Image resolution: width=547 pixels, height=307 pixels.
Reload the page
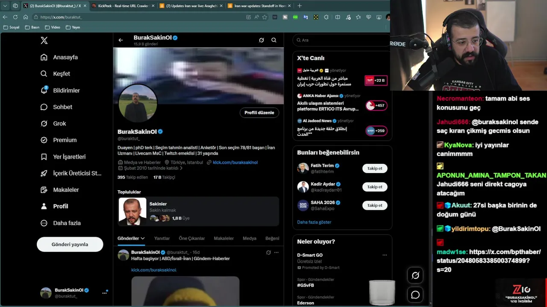(x=15, y=17)
